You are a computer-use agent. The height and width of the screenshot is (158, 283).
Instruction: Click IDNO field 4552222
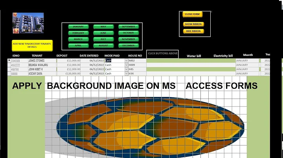19,65
